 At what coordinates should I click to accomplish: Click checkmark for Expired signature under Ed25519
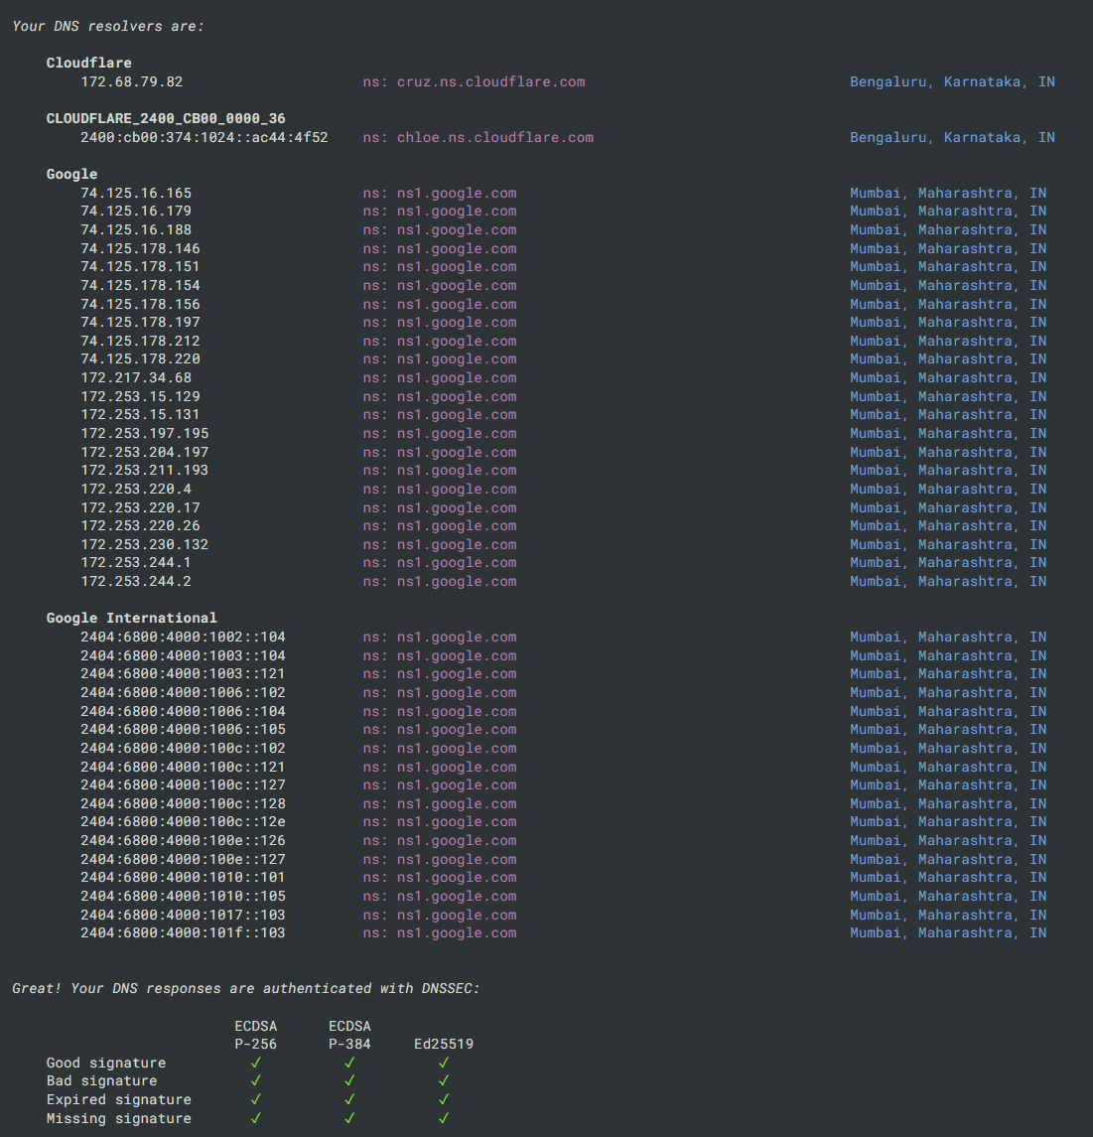click(444, 1099)
